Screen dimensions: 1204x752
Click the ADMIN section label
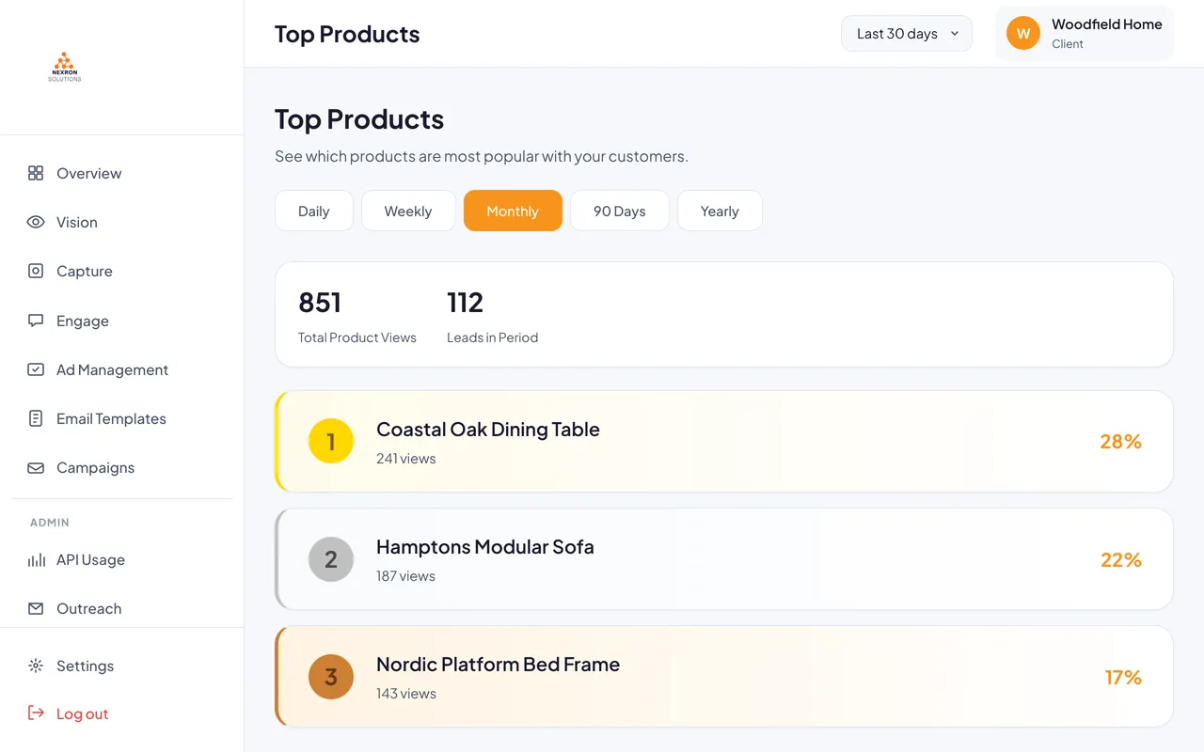coord(50,523)
